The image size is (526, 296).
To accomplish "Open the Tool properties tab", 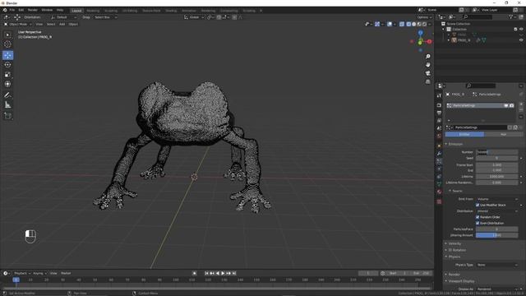I will pos(439,95).
